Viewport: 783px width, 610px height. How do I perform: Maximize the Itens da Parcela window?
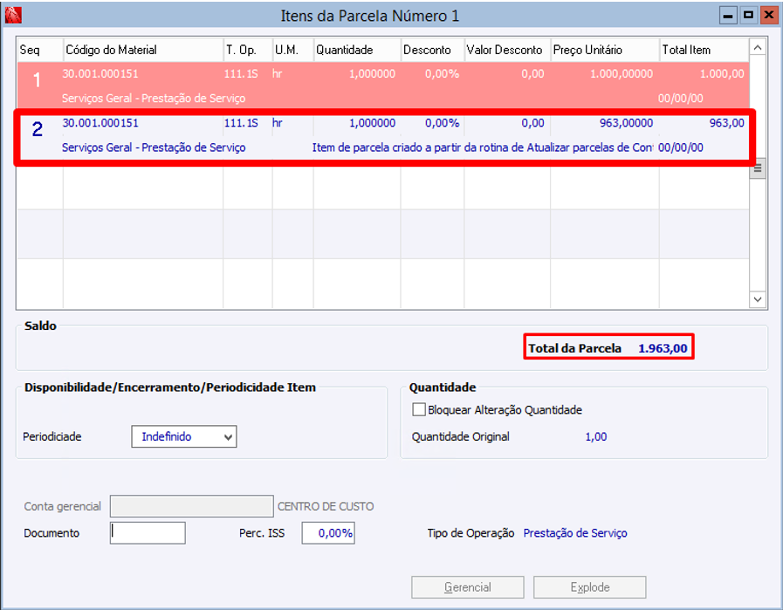748,16
